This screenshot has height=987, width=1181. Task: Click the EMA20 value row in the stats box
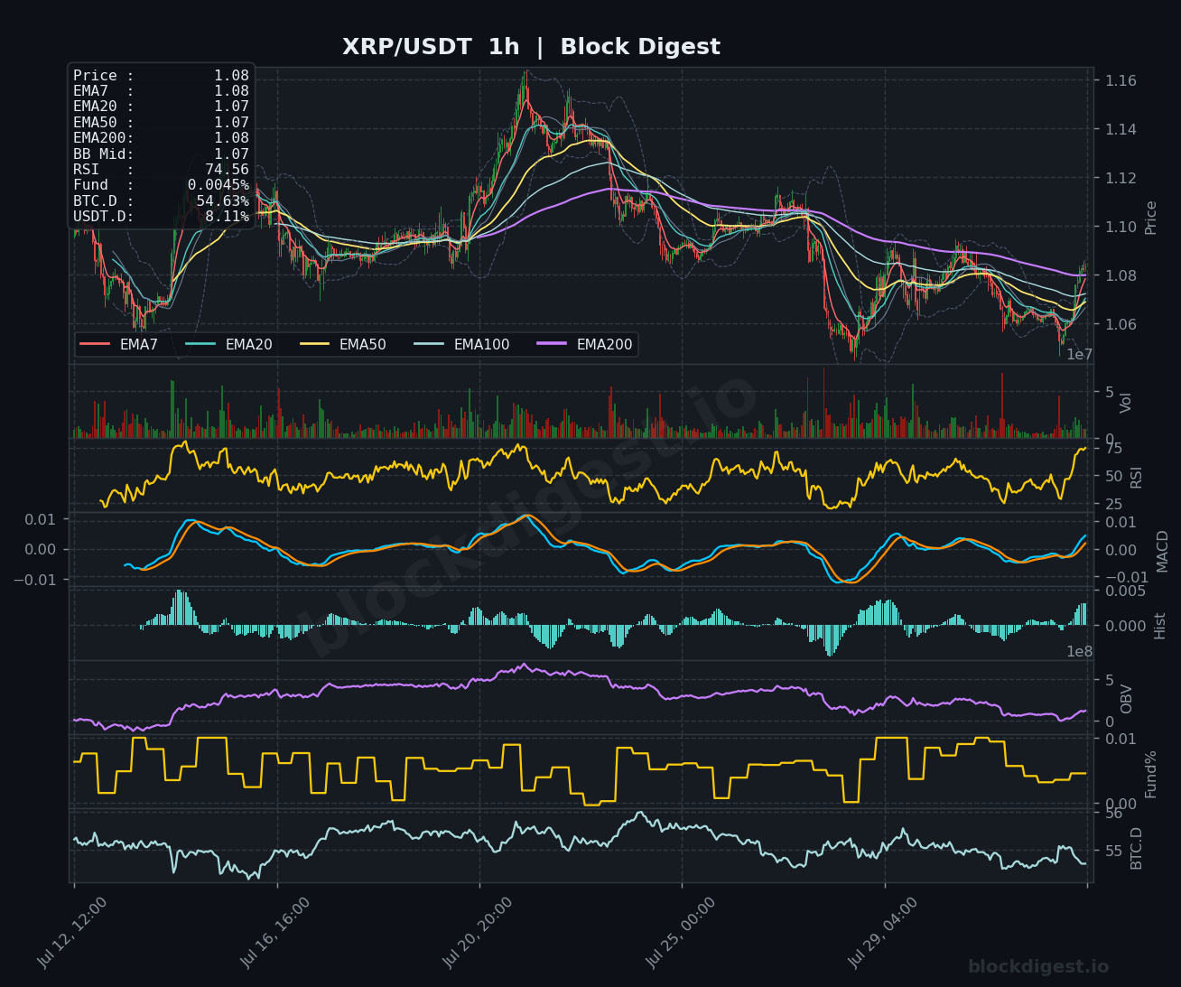click(x=161, y=107)
